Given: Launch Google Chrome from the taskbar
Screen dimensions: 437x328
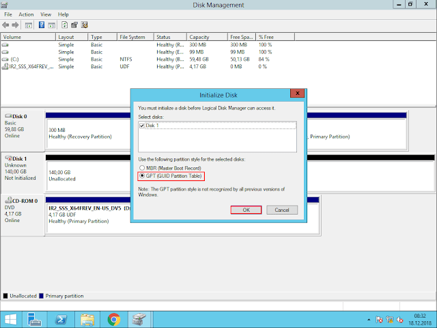Looking at the screenshot, I should [x=114, y=320].
